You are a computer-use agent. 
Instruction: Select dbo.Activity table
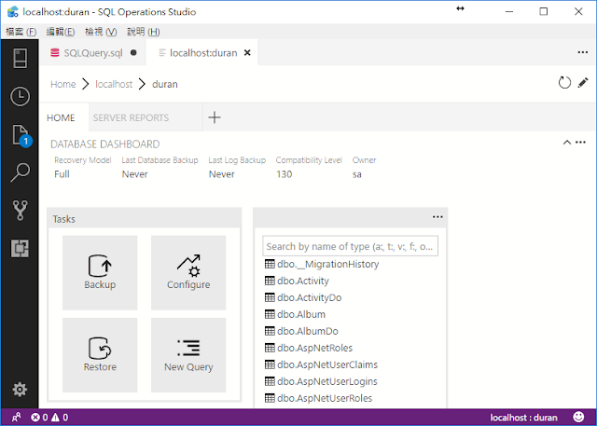click(x=297, y=281)
